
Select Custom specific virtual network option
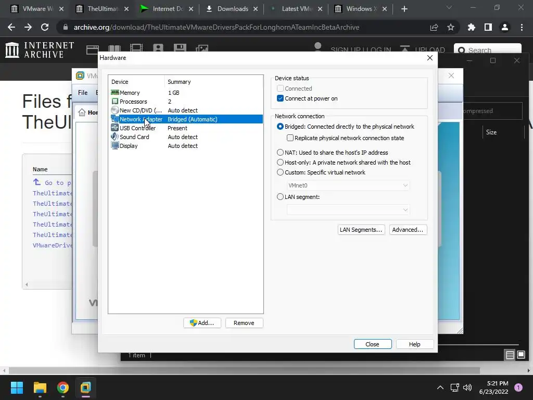(x=280, y=172)
